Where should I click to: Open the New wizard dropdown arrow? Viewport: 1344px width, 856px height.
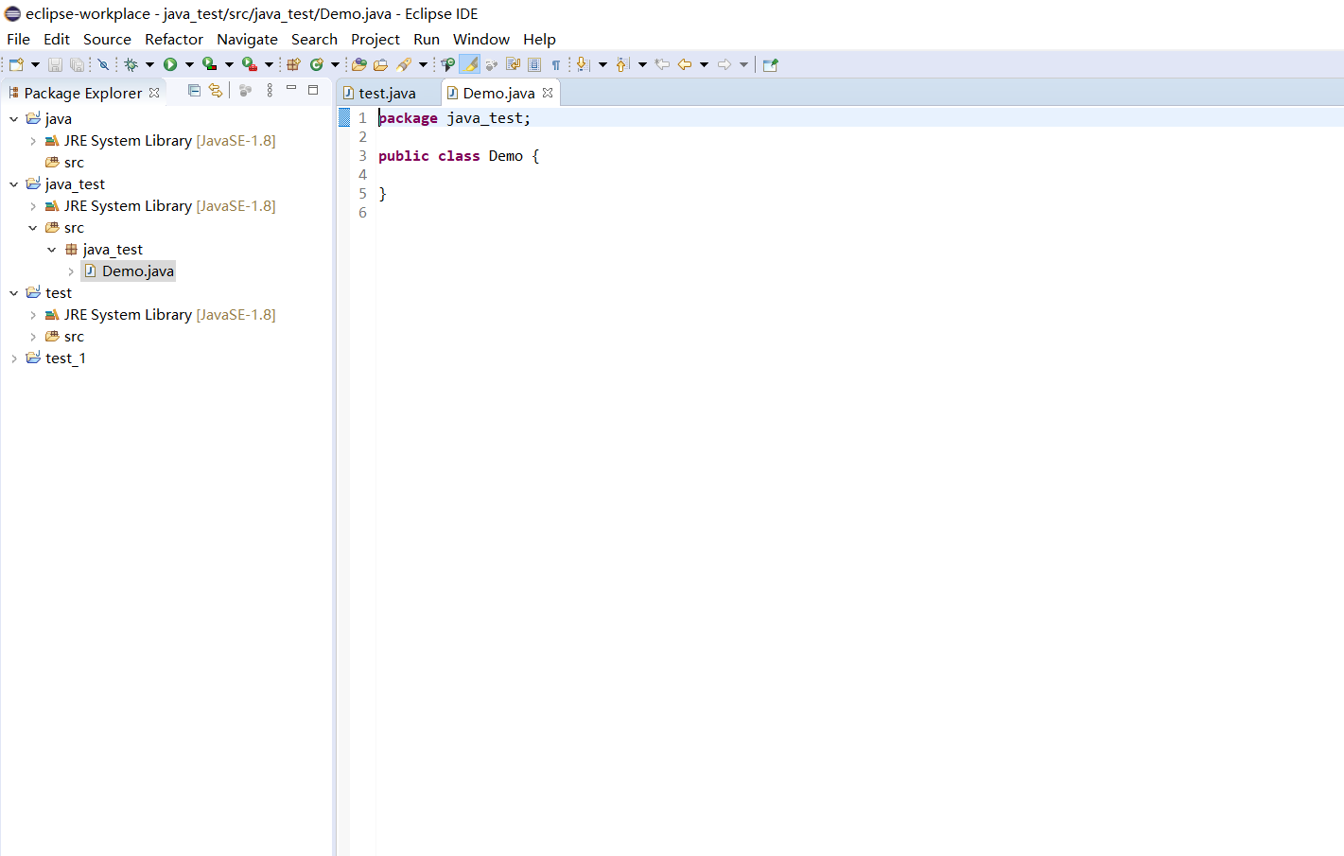(35, 64)
